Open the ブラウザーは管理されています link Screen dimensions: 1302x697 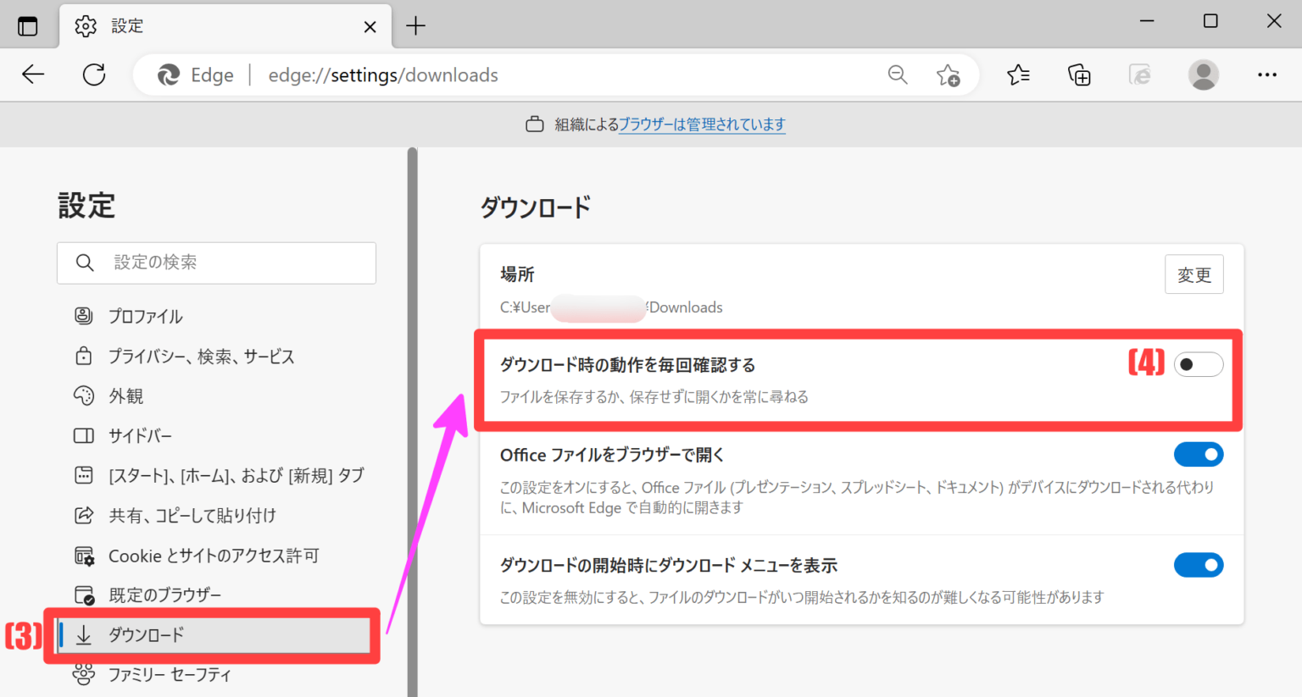tap(702, 124)
